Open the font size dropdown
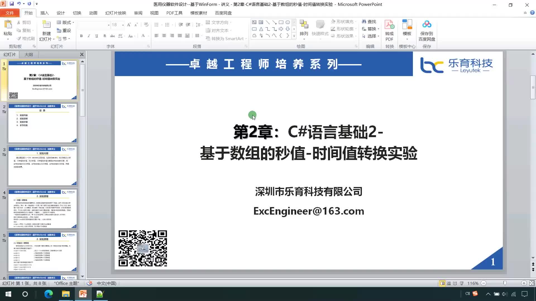This screenshot has height=301, width=536. point(123,25)
